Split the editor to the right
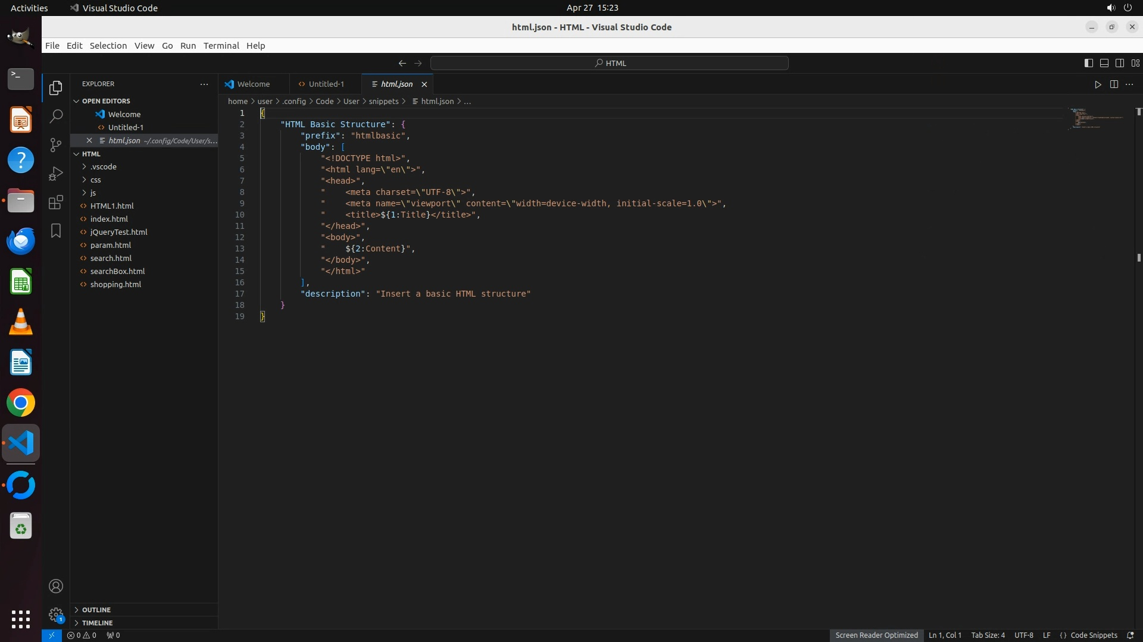 pyautogui.click(x=1114, y=84)
